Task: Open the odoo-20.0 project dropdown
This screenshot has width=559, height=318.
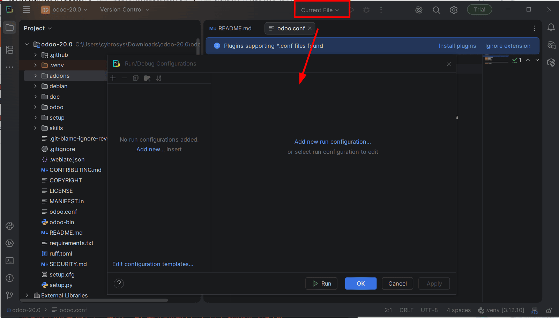Action: (65, 10)
